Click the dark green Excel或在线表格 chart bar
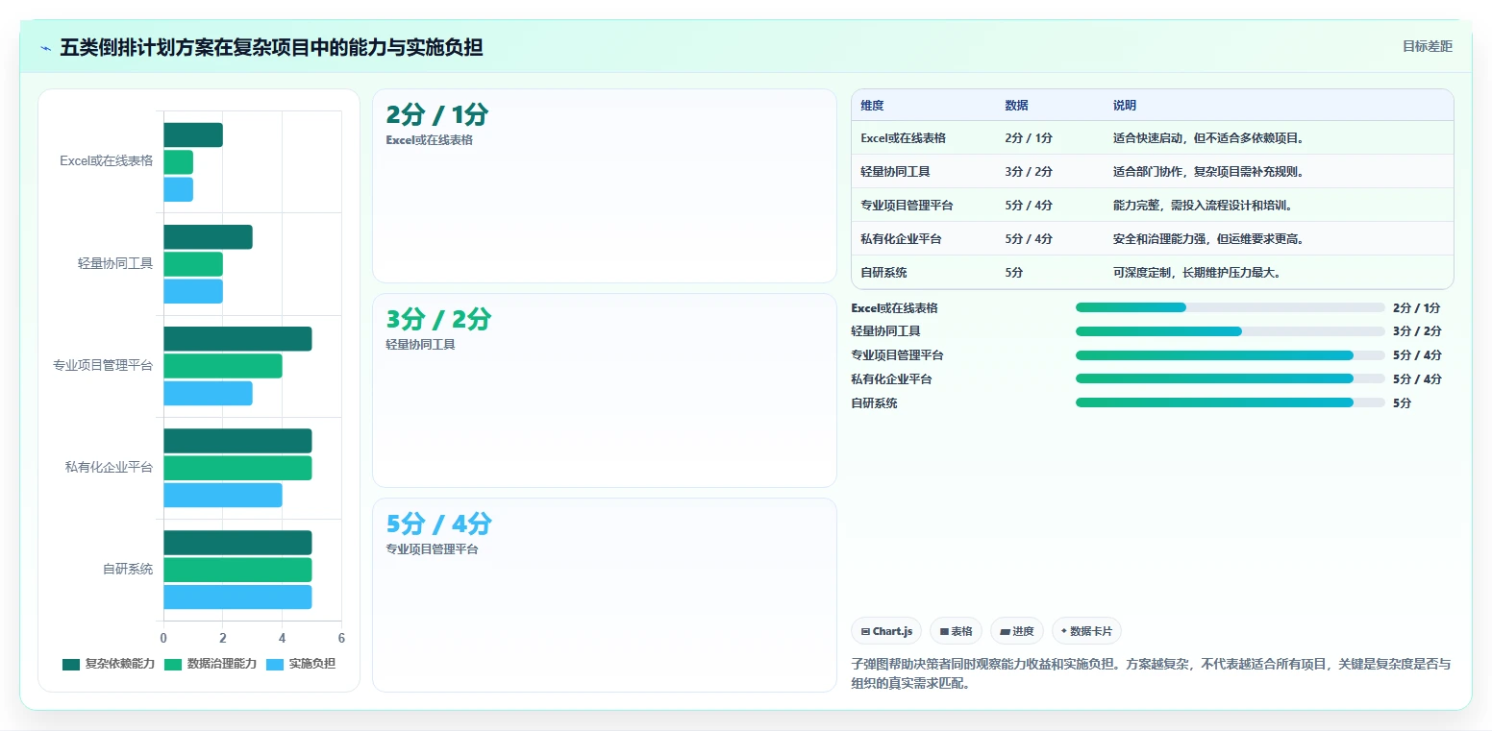The height and width of the screenshot is (731, 1492). 193,135
